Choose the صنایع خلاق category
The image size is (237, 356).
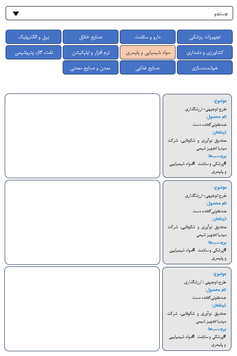[x=91, y=37]
